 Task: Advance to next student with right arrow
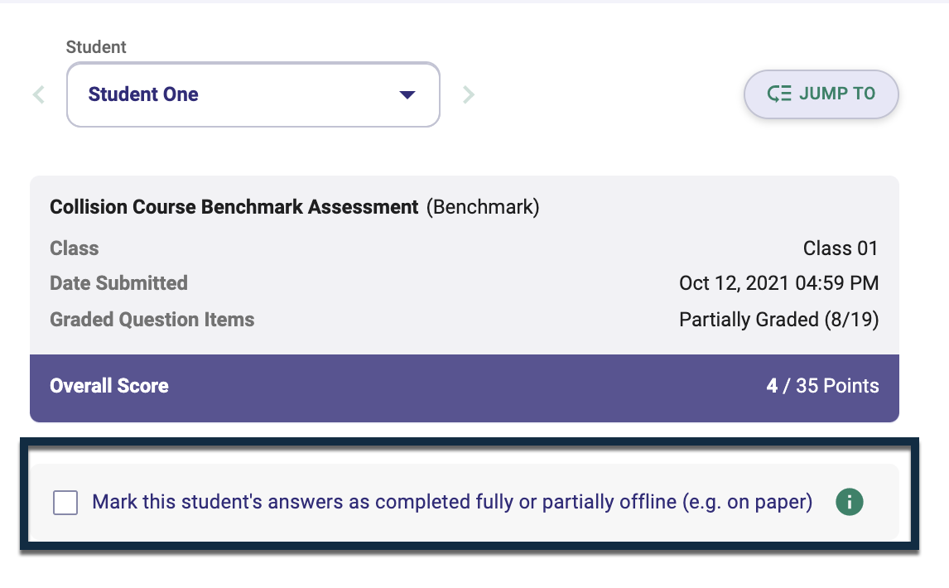469,94
